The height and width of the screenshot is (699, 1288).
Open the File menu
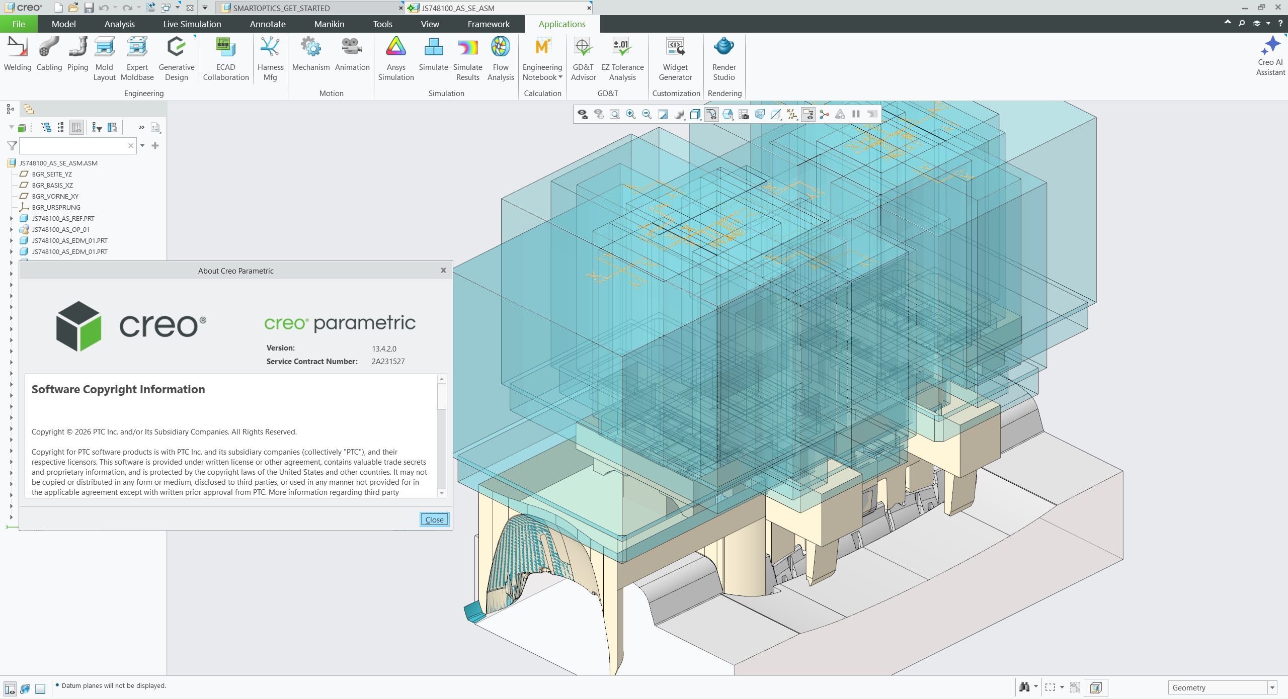[19, 24]
